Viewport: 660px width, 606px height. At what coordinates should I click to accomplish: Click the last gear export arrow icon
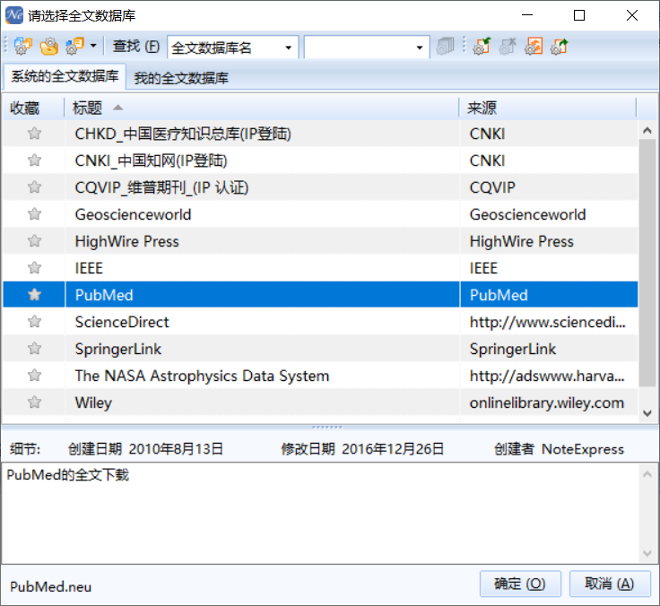pyautogui.click(x=560, y=46)
